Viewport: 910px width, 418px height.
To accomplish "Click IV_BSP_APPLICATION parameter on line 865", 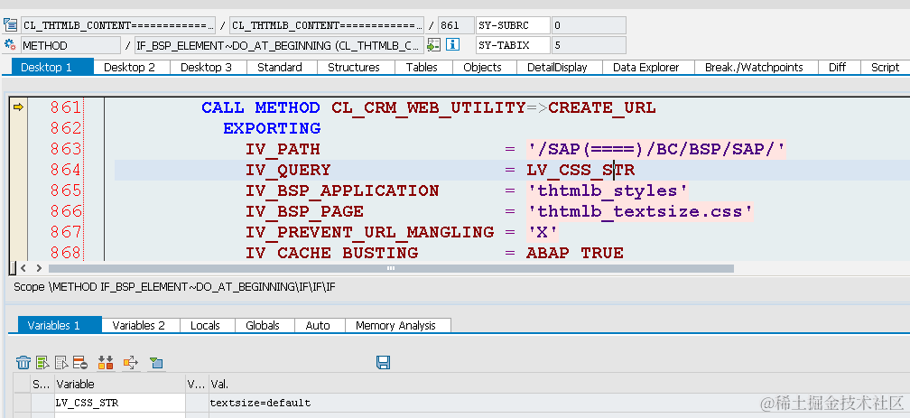I will (342, 191).
